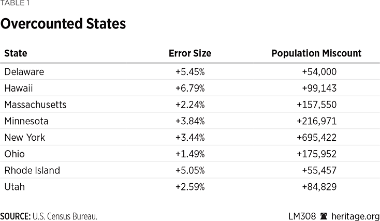
Task: Click the State column header
Action: coord(16,53)
